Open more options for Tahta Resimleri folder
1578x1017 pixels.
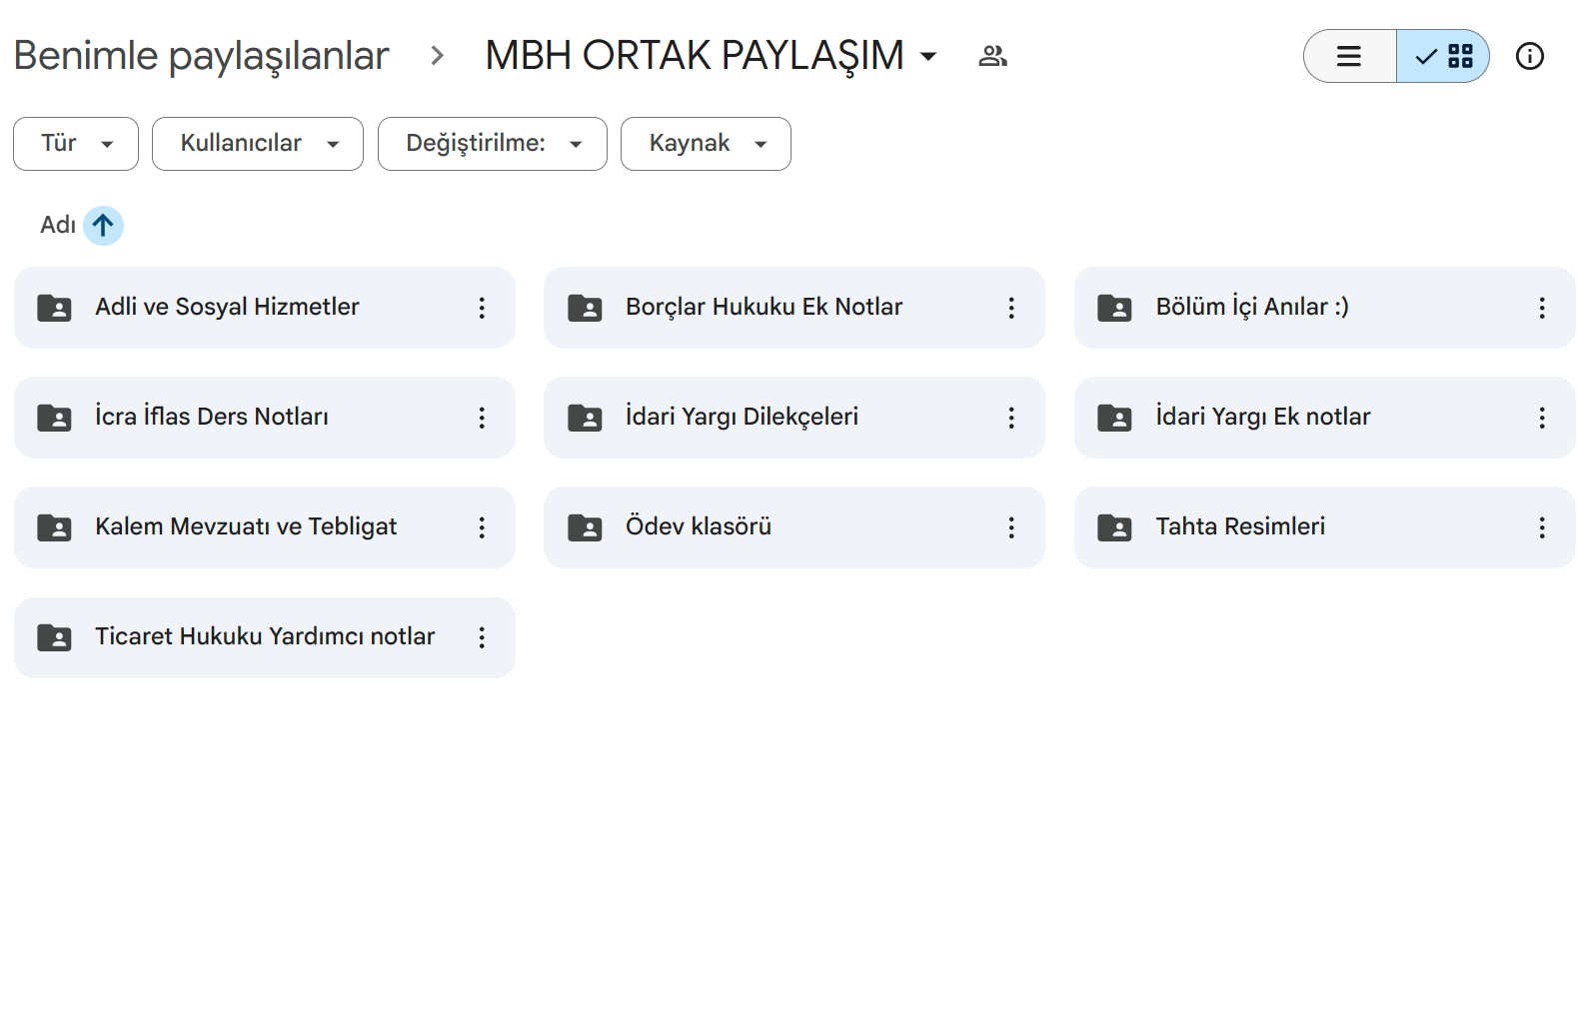pyautogui.click(x=1541, y=527)
